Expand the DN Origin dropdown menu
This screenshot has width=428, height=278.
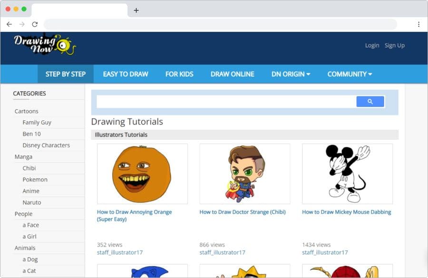(x=291, y=74)
